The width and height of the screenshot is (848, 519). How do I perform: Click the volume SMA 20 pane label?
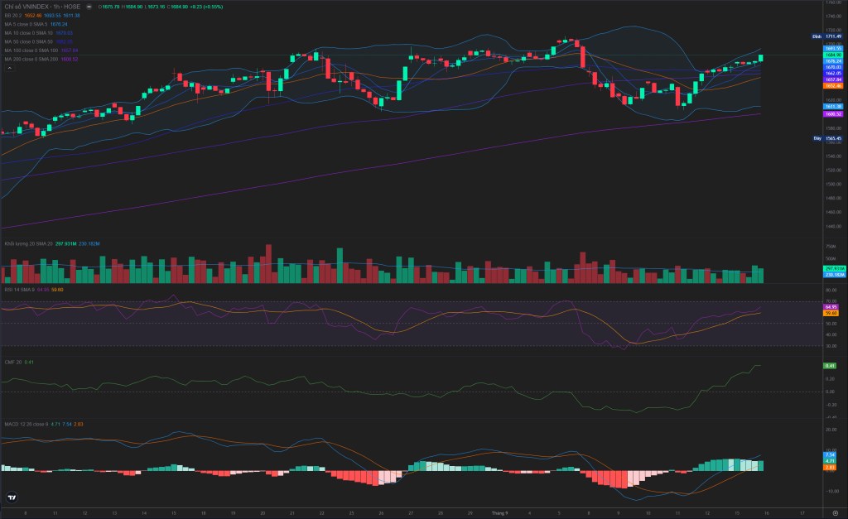coord(29,244)
